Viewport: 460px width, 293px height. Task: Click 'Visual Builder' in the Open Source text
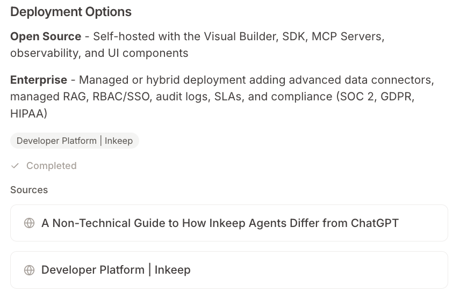(241, 36)
